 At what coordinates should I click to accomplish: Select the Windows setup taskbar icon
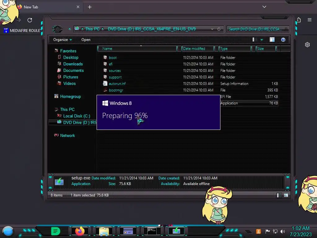point(176,231)
